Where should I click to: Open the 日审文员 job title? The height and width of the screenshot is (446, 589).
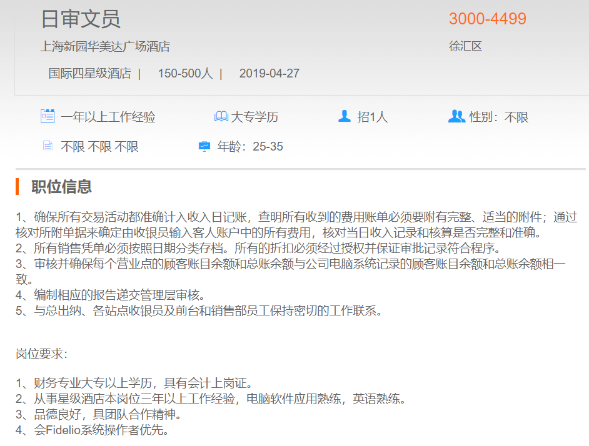point(81,19)
